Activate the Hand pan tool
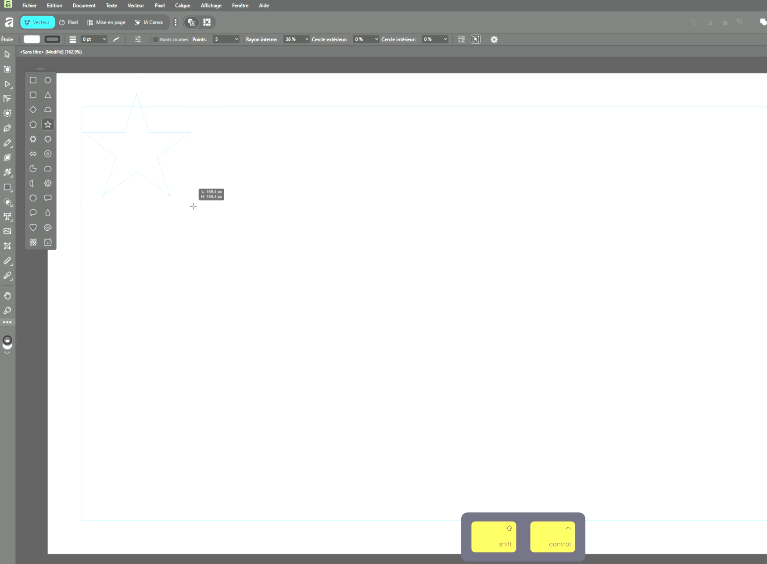Screen dimensions: 767x564 (x=7, y=296)
